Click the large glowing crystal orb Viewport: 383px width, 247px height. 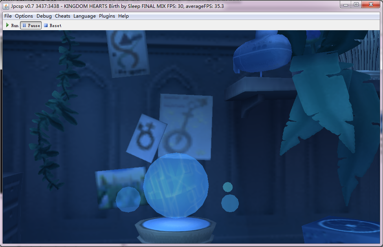click(176, 185)
